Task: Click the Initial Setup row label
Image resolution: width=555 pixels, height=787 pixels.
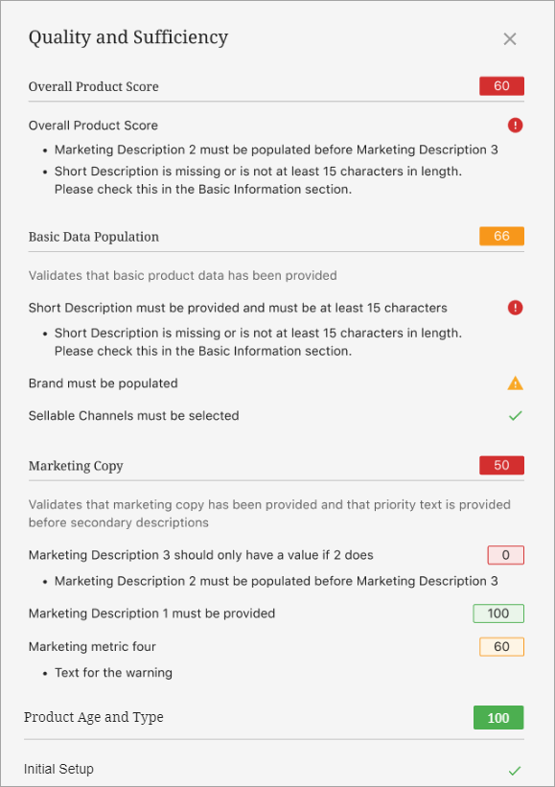Action: click(x=58, y=769)
